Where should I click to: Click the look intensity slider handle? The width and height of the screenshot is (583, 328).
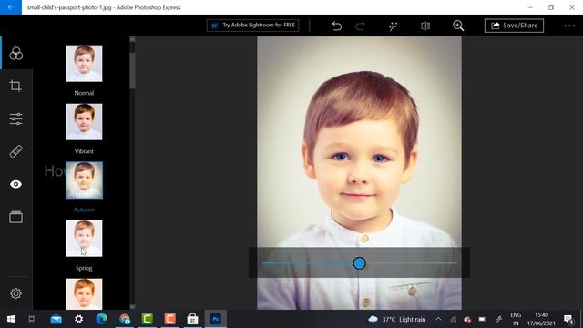tap(359, 263)
